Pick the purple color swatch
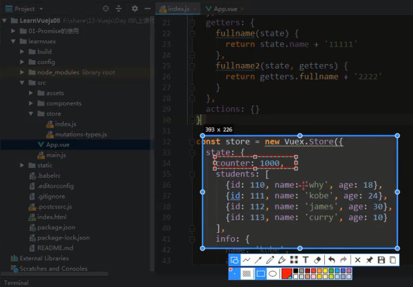This screenshot has width=413, height=287. (x=349, y=271)
